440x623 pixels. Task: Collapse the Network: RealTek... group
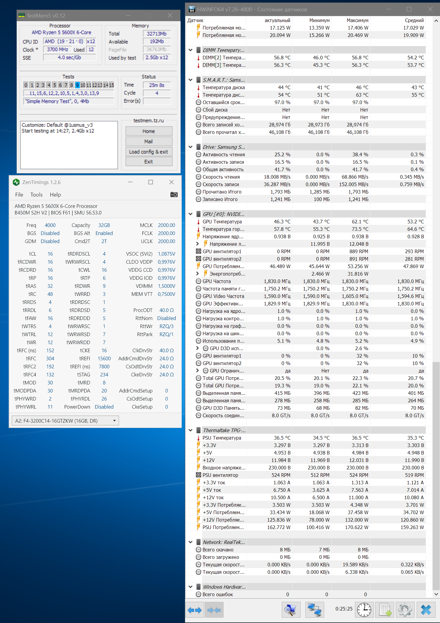[x=190, y=542]
